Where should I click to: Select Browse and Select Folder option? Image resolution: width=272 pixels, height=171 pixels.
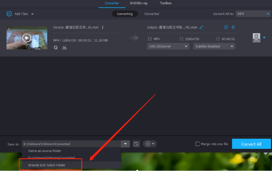pyautogui.click(x=47, y=165)
